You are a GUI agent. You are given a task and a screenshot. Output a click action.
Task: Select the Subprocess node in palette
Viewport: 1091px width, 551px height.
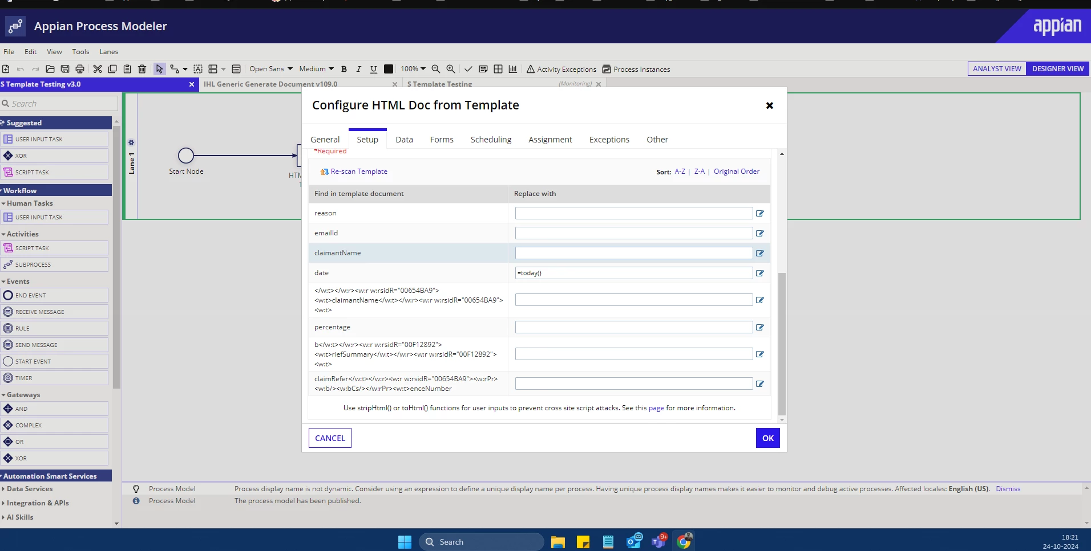pyautogui.click(x=55, y=264)
